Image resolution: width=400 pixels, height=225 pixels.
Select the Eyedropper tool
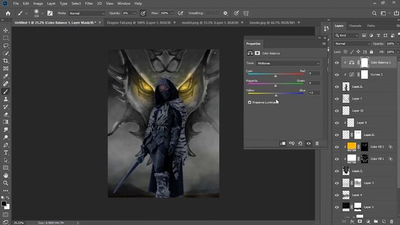(6, 76)
